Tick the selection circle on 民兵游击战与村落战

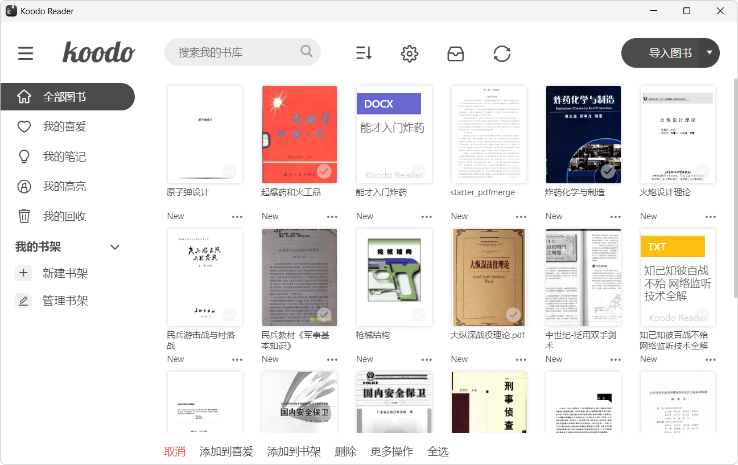pyautogui.click(x=230, y=314)
